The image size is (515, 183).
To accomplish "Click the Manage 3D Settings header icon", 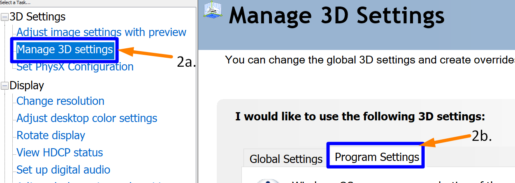I will [x=213, y=10].
